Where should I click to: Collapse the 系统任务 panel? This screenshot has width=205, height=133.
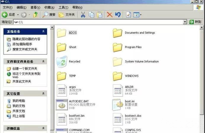click(x=44, y=31)
